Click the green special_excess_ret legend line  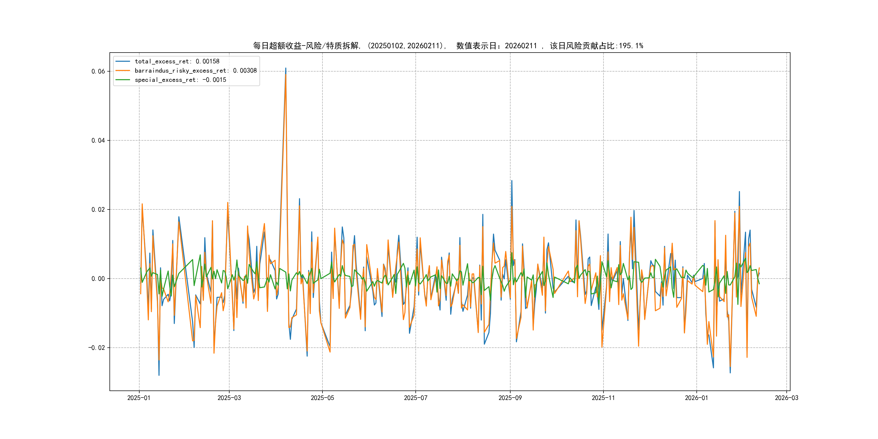click(x=123, y=80)
